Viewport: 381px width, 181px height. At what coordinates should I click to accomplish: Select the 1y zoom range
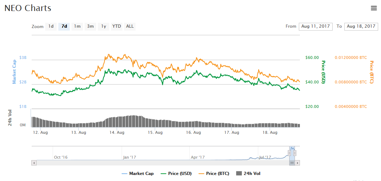click(104, 26)
